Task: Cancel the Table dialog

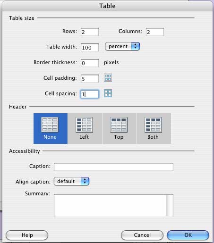Action: [x=142, y=235]
